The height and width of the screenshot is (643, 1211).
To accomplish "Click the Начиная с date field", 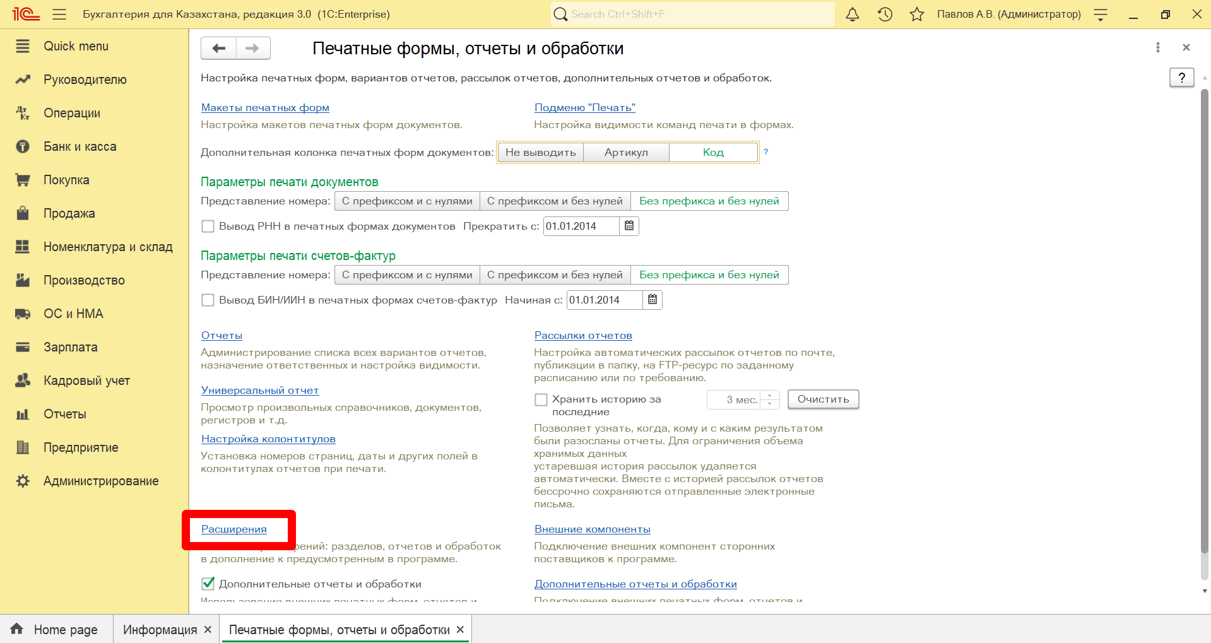I will click(x=605, y=300).
